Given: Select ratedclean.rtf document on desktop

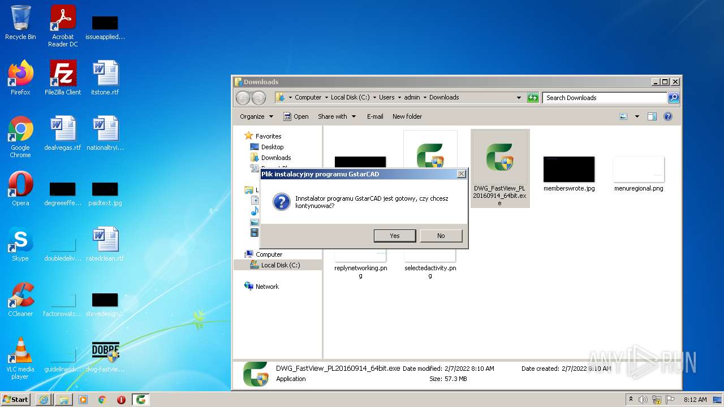Looking at the screenshot, I should [x=105, y=244].
